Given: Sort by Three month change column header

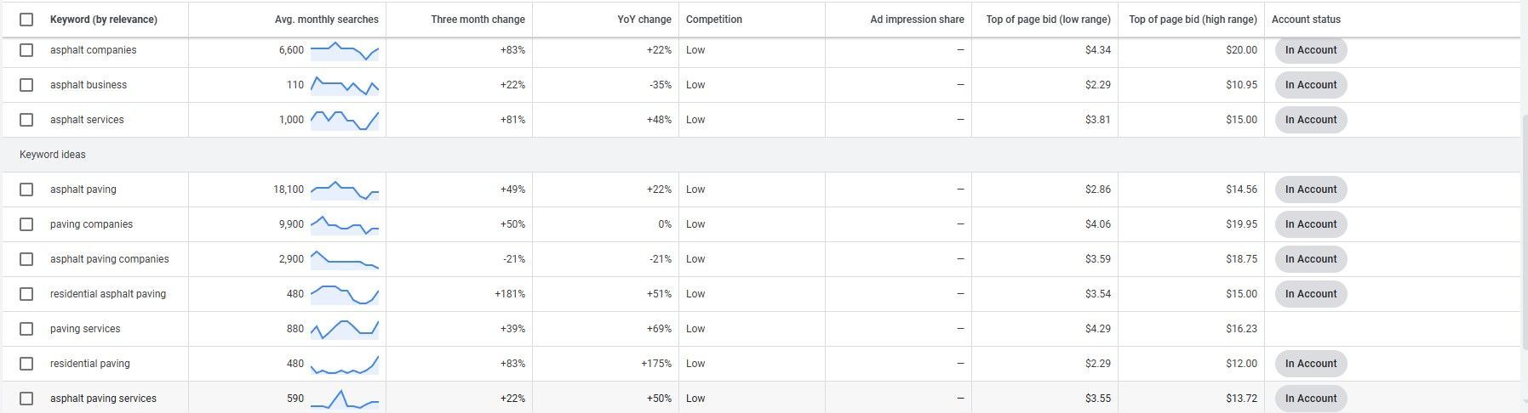Looking at the screenshot, I should (478, 20).
